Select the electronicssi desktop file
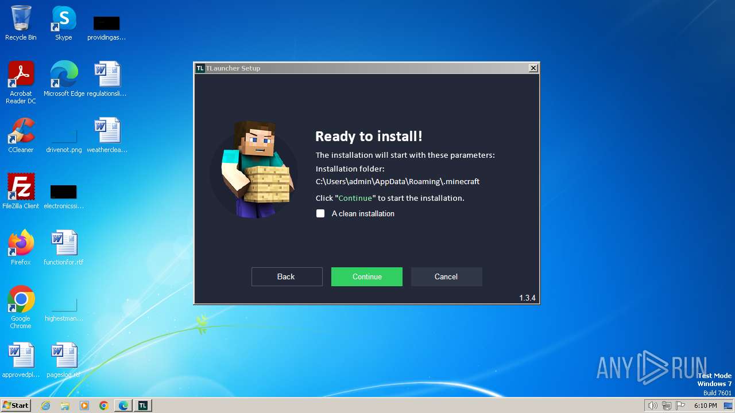735x413 pixels. pyautogui.click(x=64, y=197)
